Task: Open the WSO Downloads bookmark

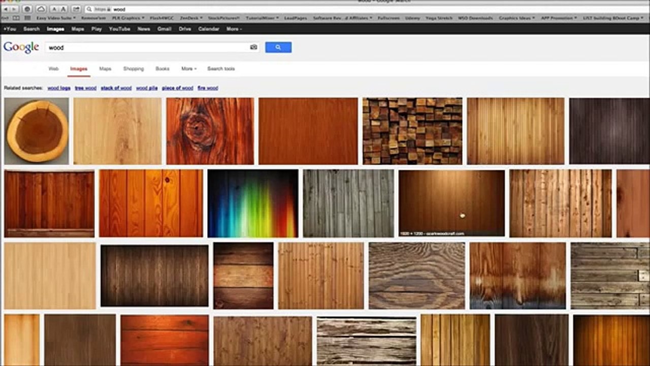Action: (475, 18)
